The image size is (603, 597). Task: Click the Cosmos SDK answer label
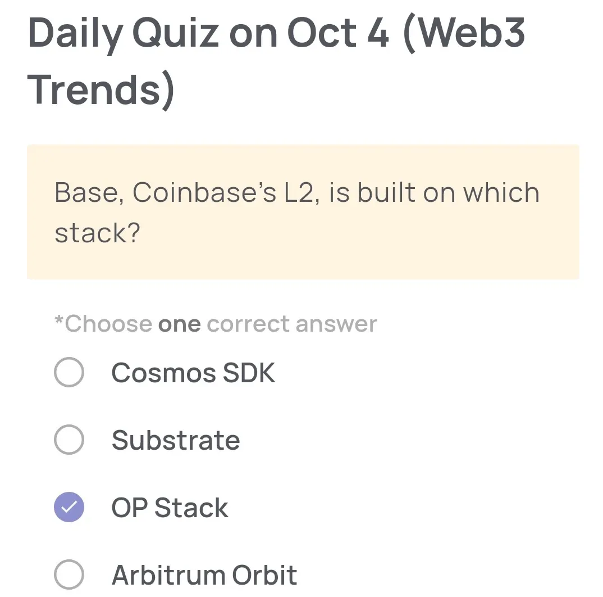[x=193, y=372]
